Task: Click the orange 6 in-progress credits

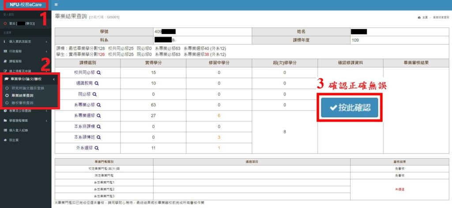Action: point(219,116)
